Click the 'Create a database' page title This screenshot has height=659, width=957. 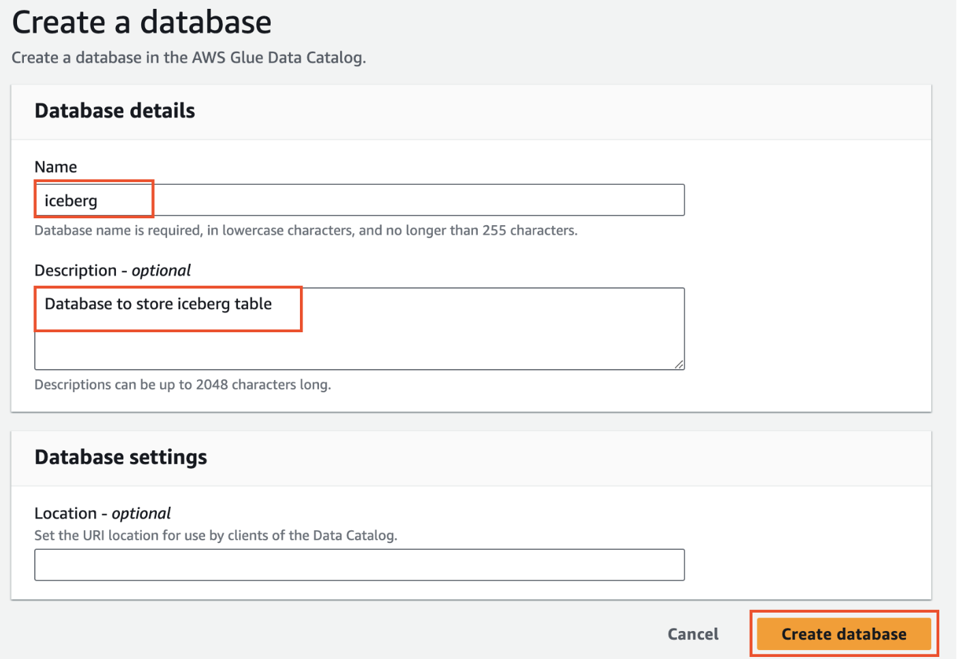pos(142,23)
